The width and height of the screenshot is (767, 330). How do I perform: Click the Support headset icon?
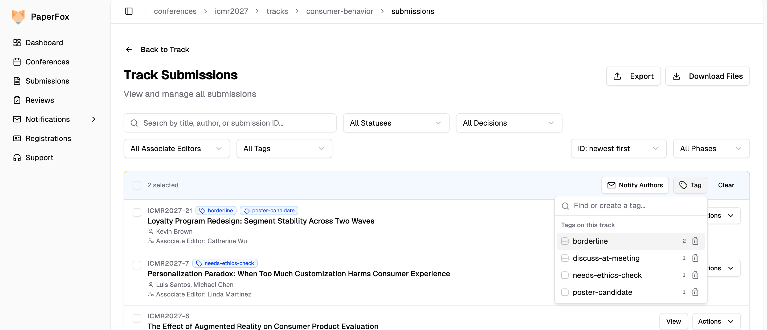pyautogui.click(x=17, y=158)
